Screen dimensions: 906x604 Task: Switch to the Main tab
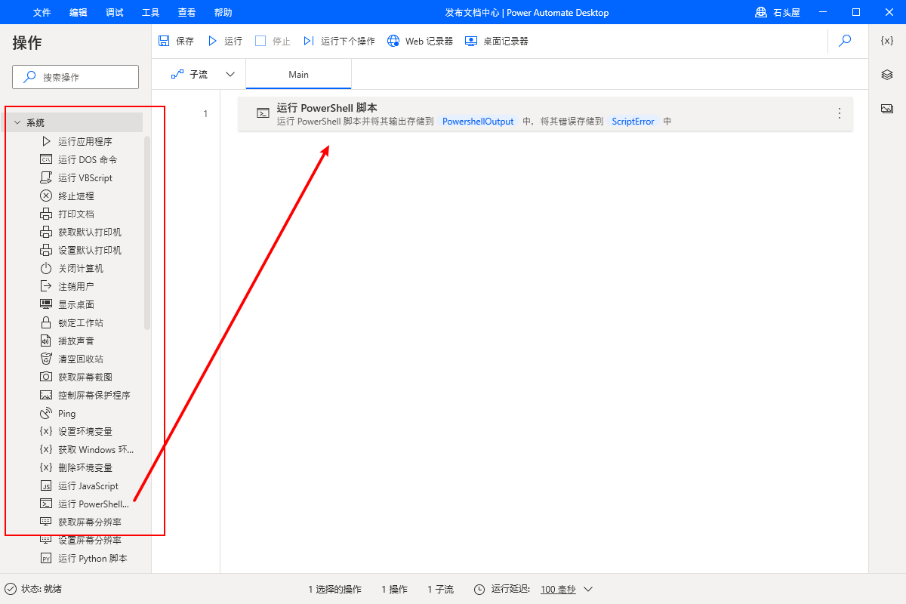point(298,74)
